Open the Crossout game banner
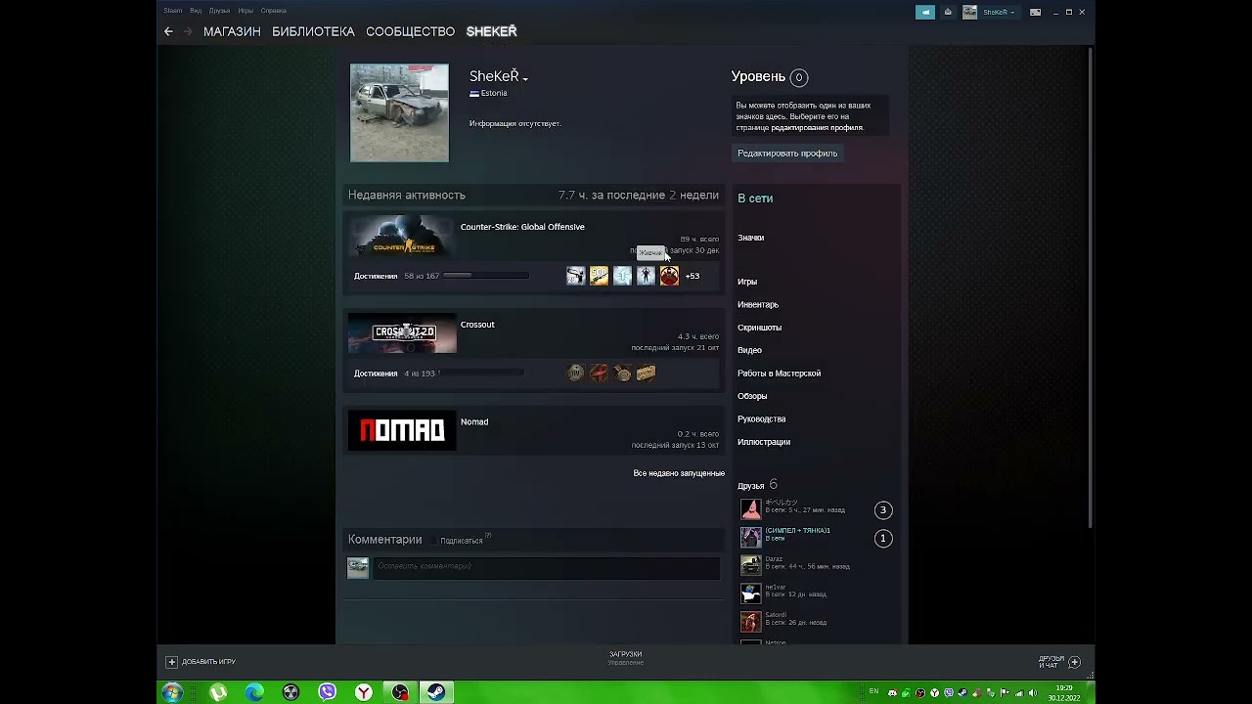The height and width of the screenshot is (704, 1252). point(402,333)
